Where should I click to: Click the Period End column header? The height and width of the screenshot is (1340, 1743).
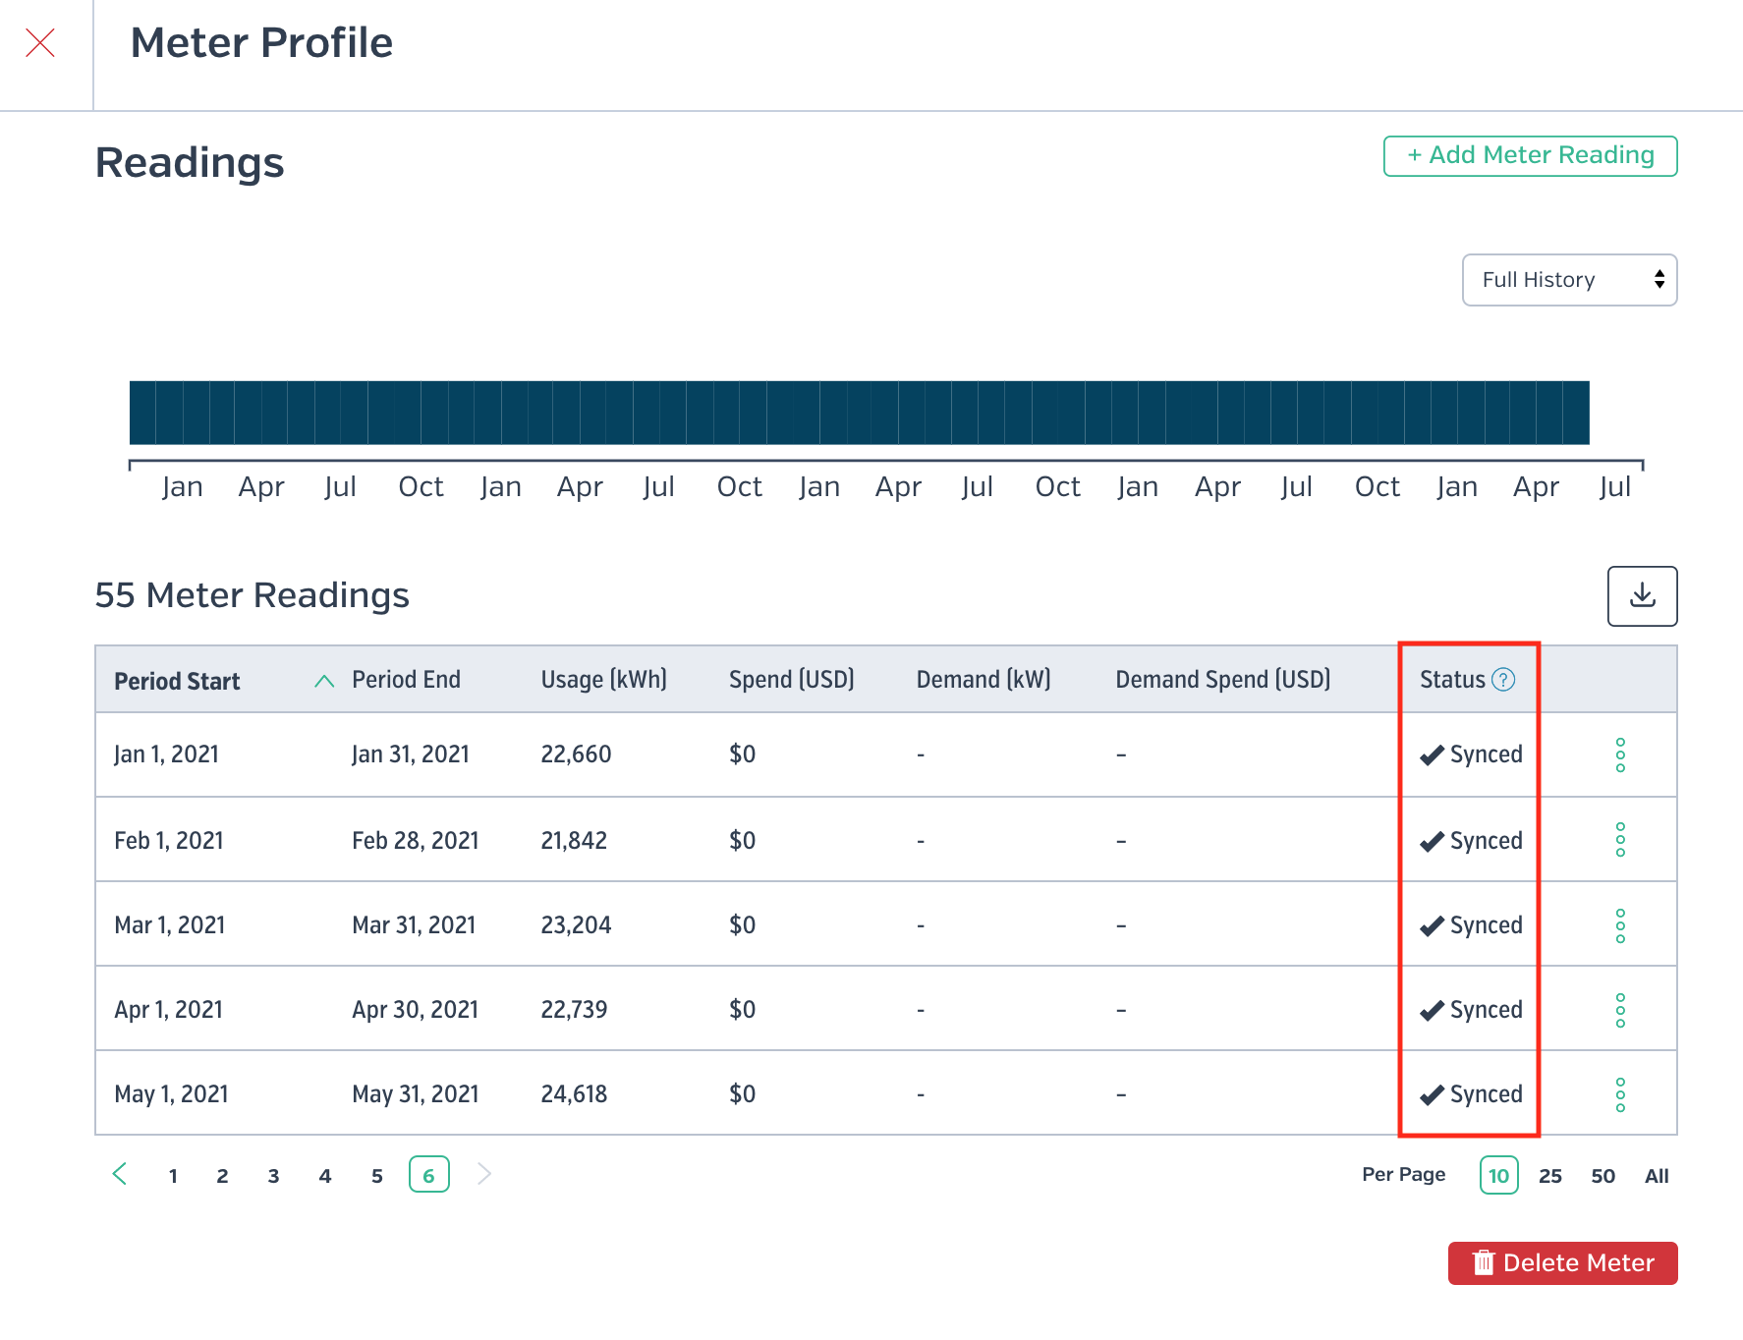tap(406, 680)
